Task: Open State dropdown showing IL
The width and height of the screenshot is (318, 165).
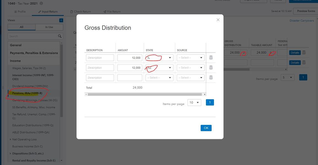Action: tap(159, 58)
